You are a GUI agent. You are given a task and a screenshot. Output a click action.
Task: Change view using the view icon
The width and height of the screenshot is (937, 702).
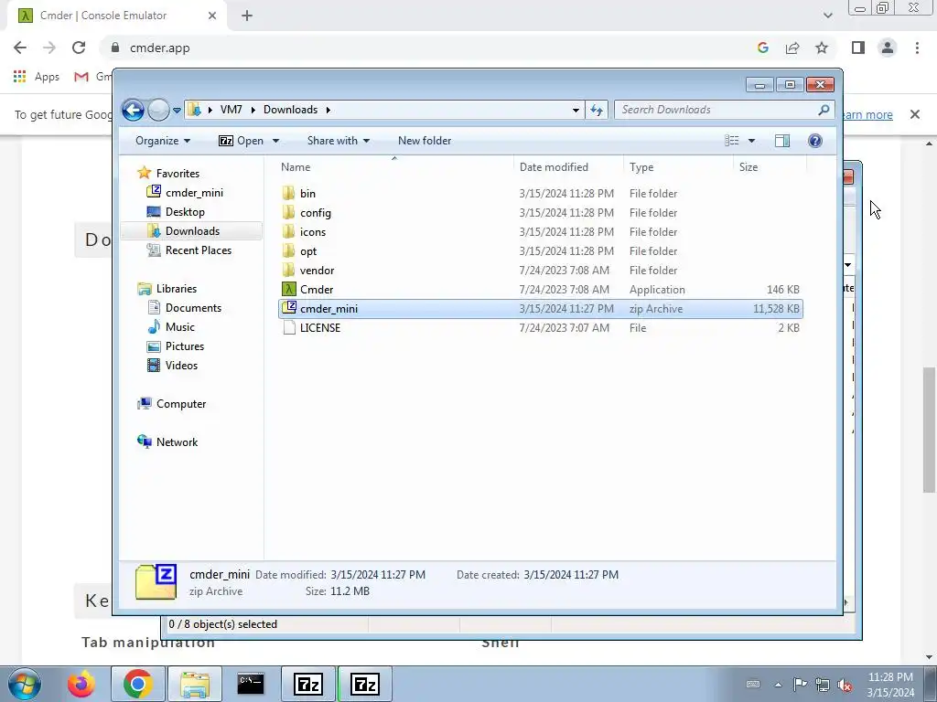pos(732,141)
